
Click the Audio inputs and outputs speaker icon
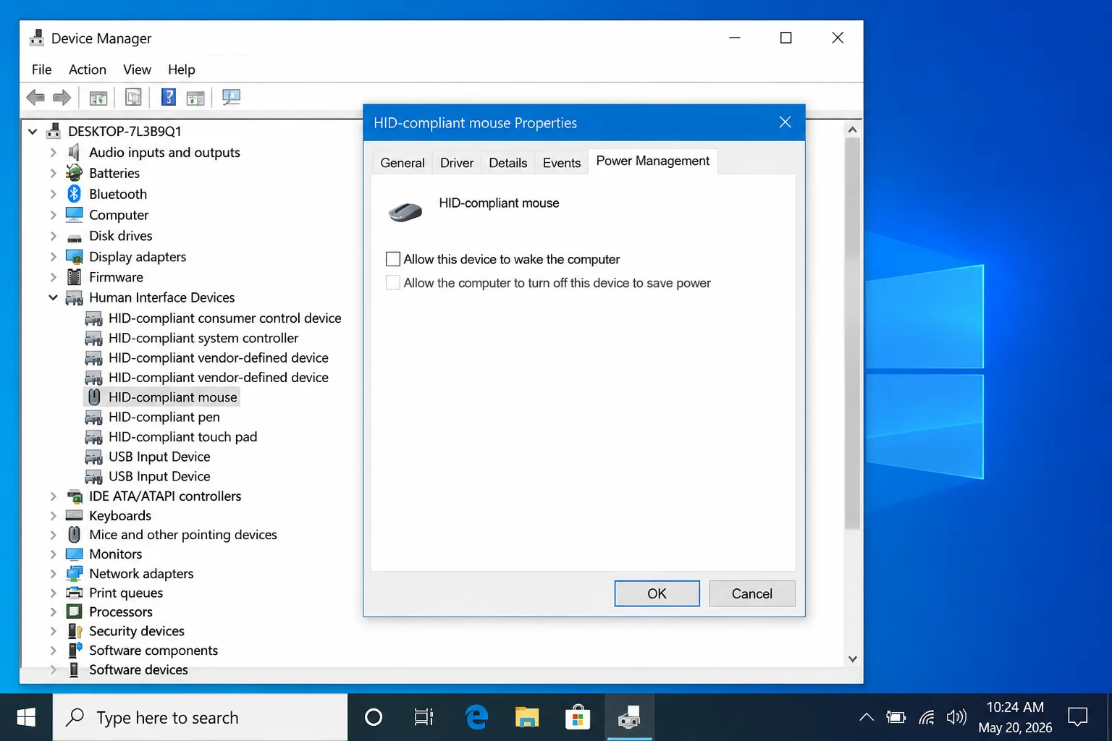tap(74, 152)
